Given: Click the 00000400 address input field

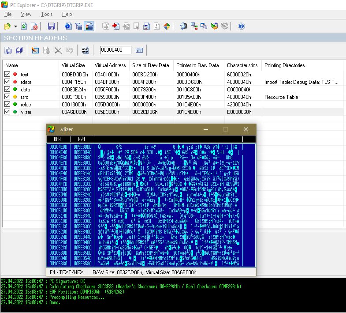Looking at the screenshot, I should coord(115,50).
